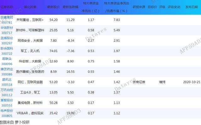Click change value 11.29
The image size is (201, 125).
tap(70, 20)
